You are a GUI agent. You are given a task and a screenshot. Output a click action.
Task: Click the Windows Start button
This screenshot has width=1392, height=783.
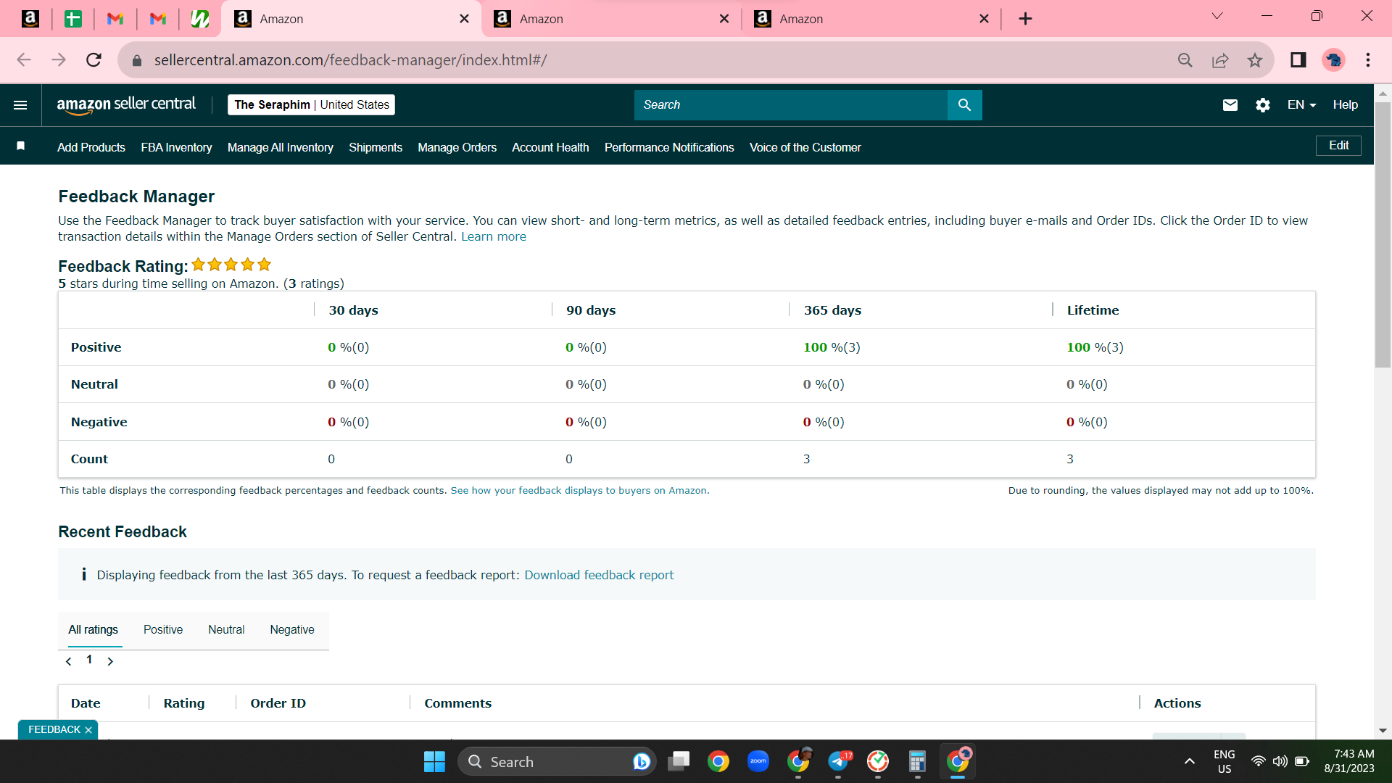[x=434, y=762]
